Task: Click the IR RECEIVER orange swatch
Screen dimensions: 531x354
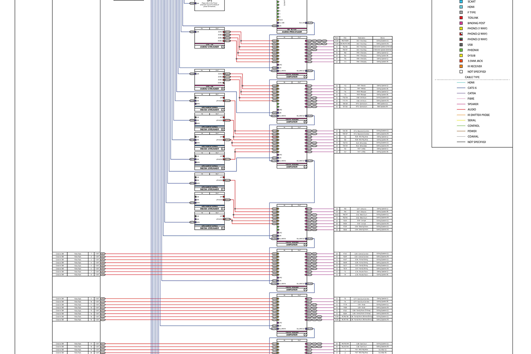Action: (x=461, y=66)
